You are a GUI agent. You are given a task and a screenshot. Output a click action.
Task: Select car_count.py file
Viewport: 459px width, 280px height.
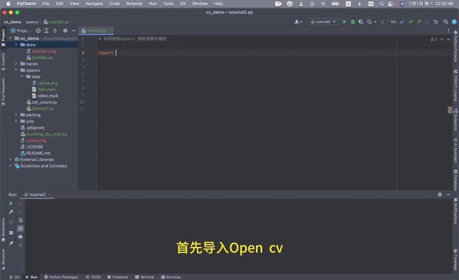pos(44,102)
